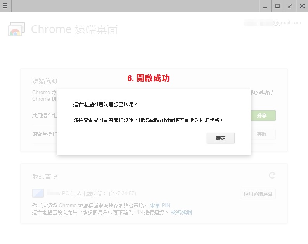Close the Chrome Remote Desktop window
The width and height of the screenshot is (308, 244).
tap(302, 6)
